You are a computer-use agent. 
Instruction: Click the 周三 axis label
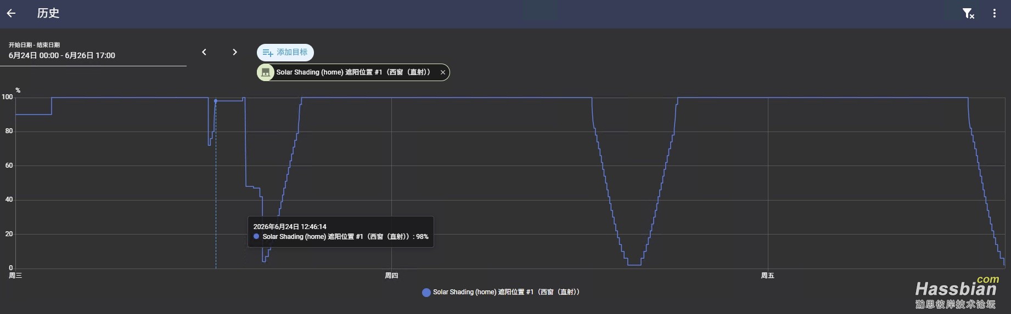pyautogui.click(x=15, y=276)
